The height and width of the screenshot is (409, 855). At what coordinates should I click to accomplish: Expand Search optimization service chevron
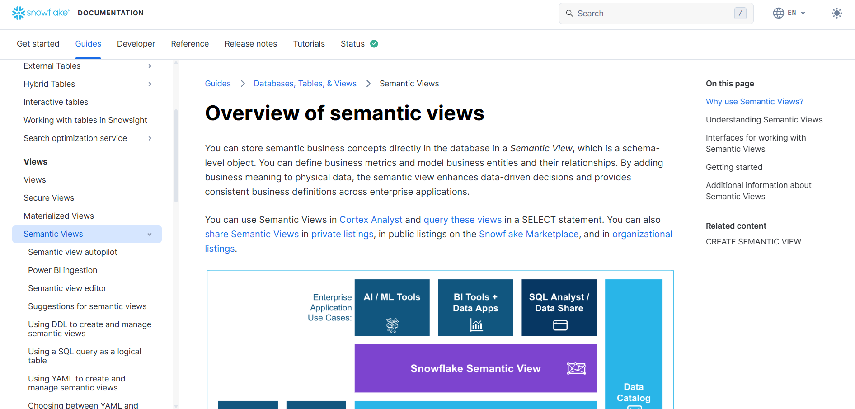coord(150,138)
